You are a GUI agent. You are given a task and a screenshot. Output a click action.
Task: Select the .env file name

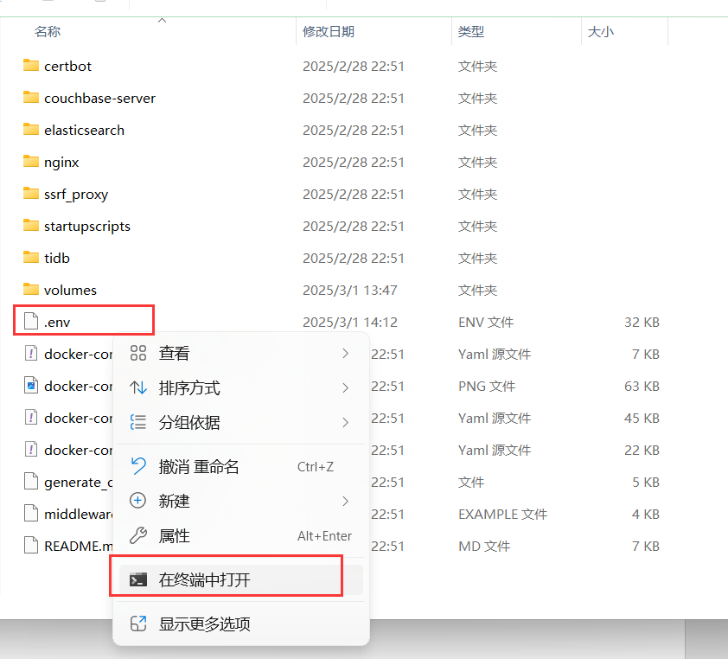pos(57,323)
